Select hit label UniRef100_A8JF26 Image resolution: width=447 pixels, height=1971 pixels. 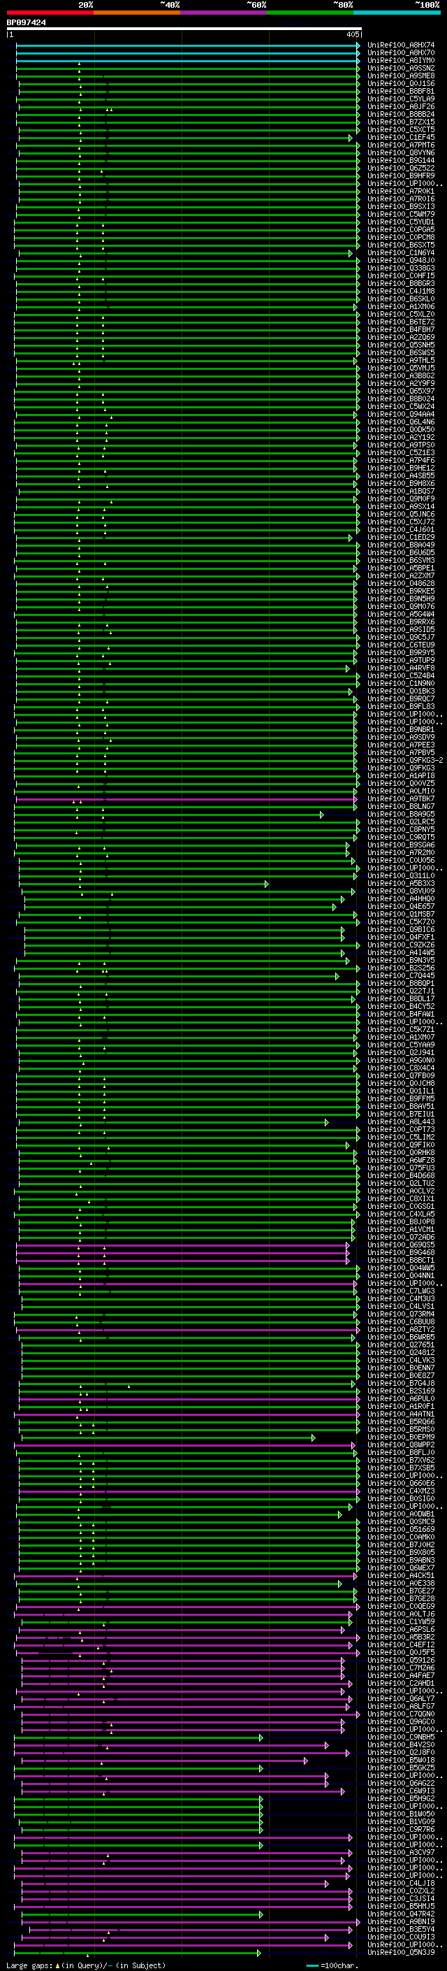[401, 106]
